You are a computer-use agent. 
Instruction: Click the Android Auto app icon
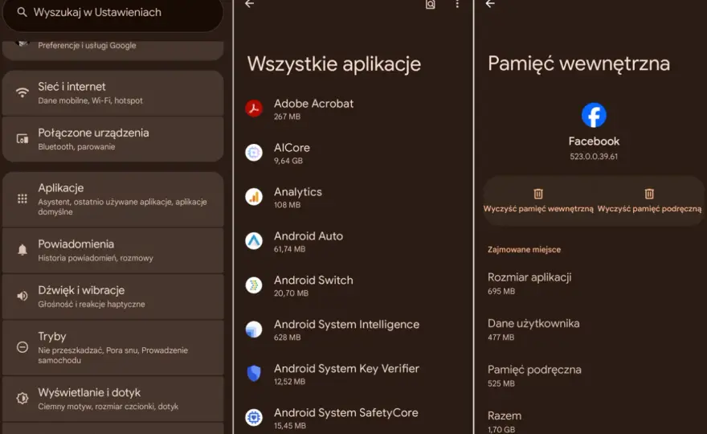pyautogui.click(x=254, y=241)
